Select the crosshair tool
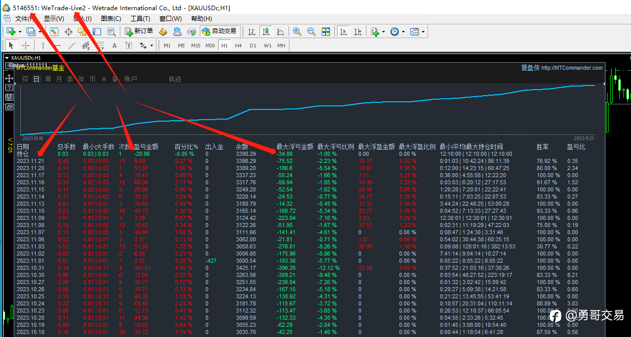The image size is (631, 337). point(25,45)
